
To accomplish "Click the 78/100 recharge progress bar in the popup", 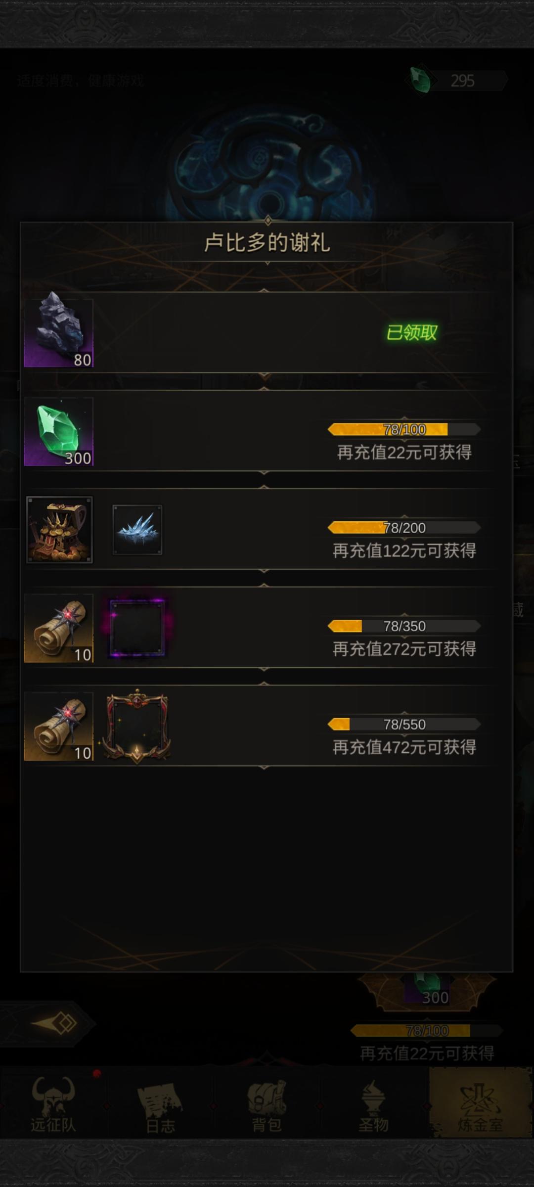I will [x=404, y=429].
